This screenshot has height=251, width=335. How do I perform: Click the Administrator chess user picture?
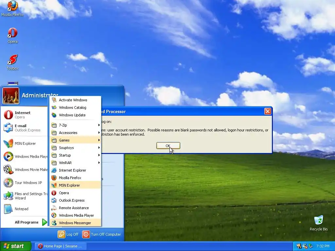click(x=11, y=96)
